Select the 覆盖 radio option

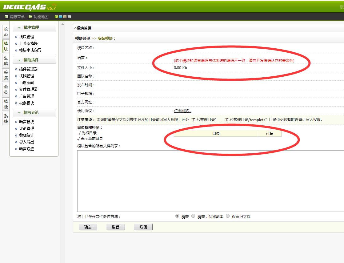point(177,216)
